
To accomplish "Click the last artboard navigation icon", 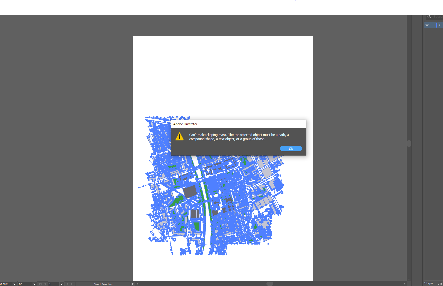I will click(72, 284).
